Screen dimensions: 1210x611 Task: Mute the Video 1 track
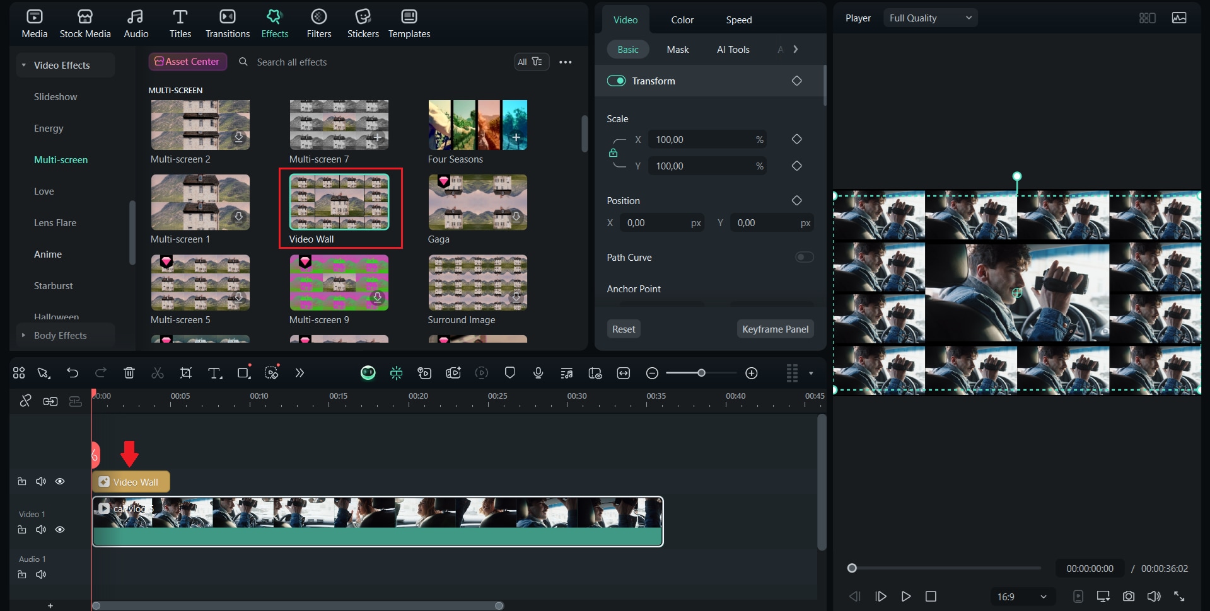point(41,530)
